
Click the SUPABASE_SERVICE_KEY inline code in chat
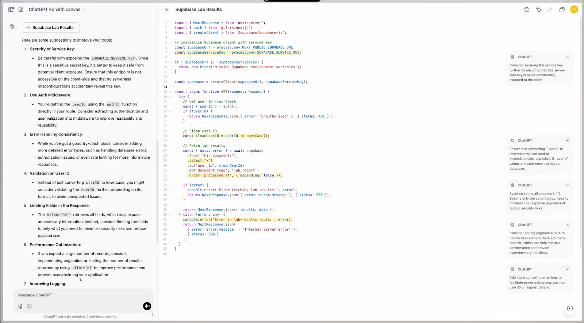[x=113, y=58]
